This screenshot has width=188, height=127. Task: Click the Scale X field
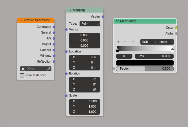(84, 101)
